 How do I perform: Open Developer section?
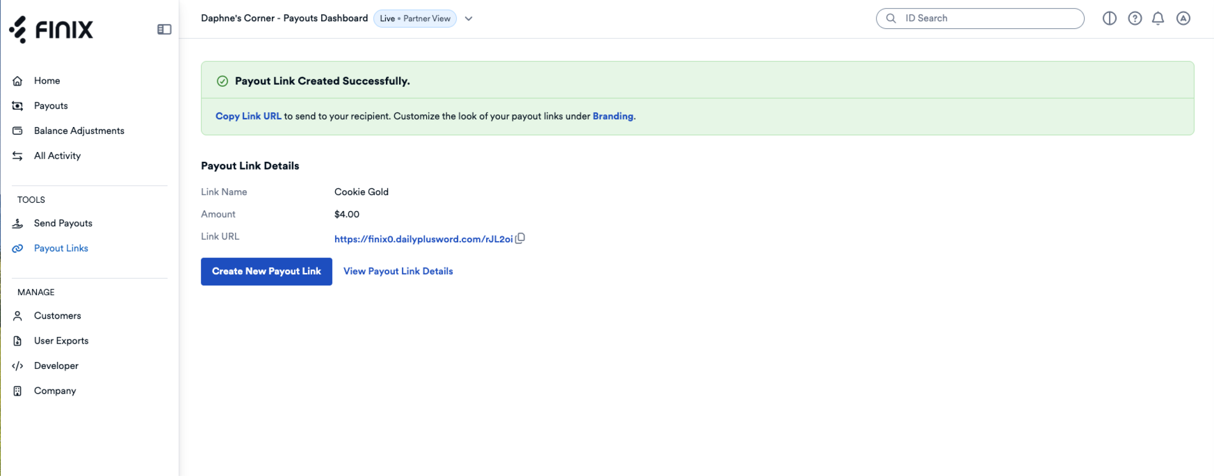[56, 365]
